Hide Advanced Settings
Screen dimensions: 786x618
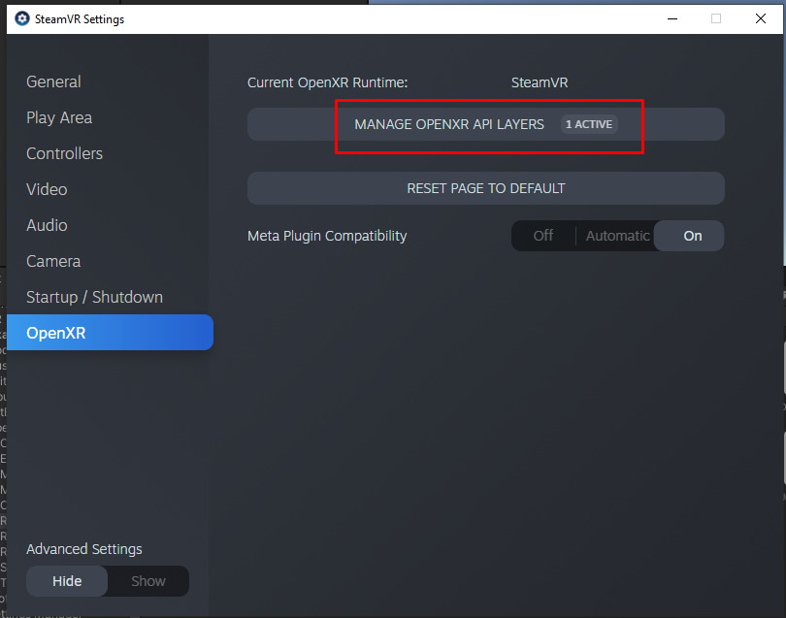click(x=66, y=580)
